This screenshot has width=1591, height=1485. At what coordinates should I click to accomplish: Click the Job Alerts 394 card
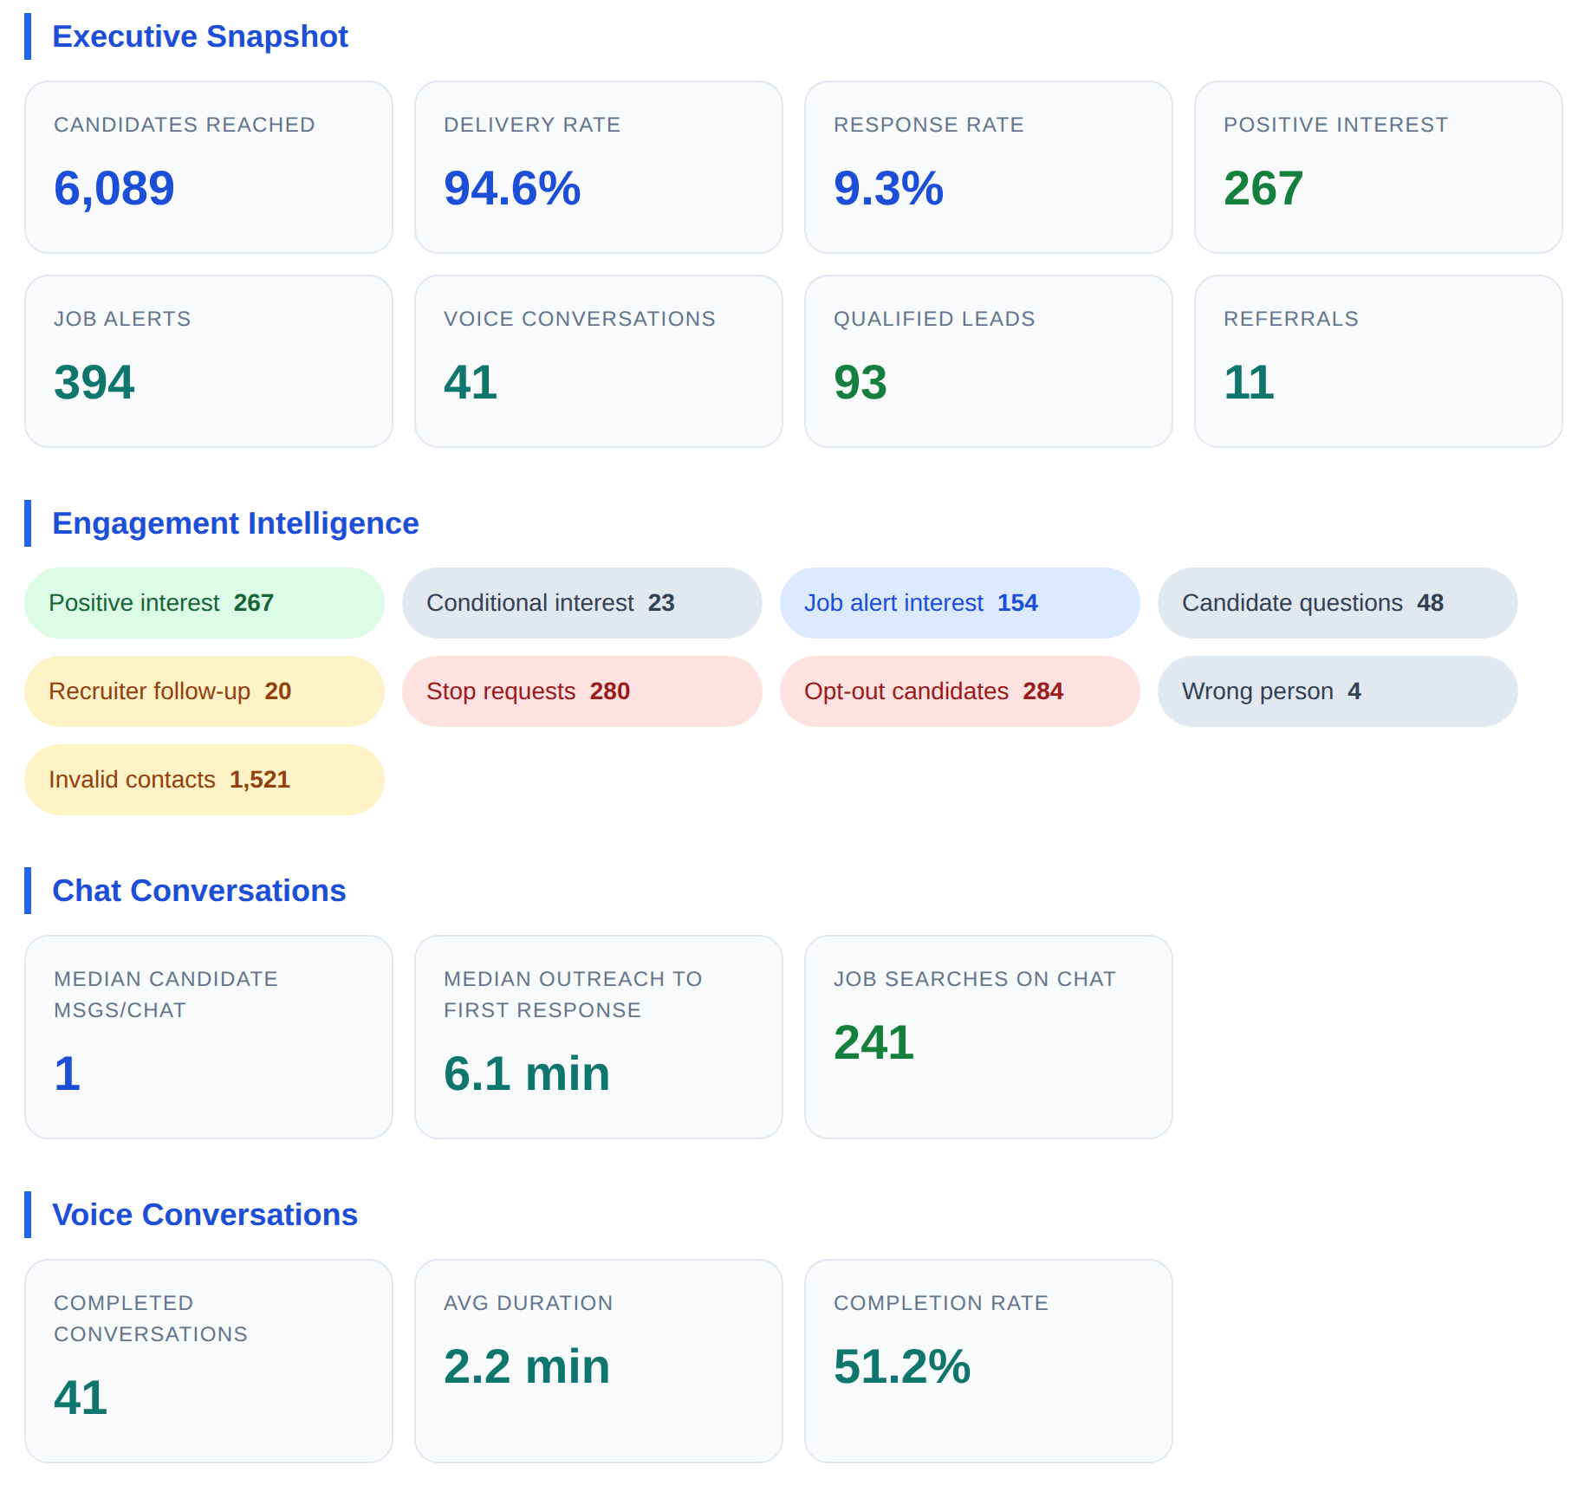[x=209, y=361]
